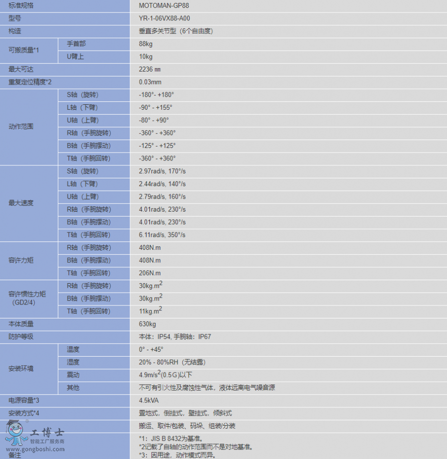Viewport: 447px width, 459px height.
Task: Select the "2.79rad/s, 160°/s" speed value
Action: pyautogui.click(x=162, y=197)
